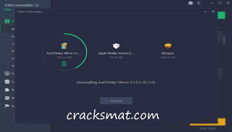Viewport: 232px width, 132px height.
Task: Click the AceThinker Mirror installer icon
Action: (64, 46)
